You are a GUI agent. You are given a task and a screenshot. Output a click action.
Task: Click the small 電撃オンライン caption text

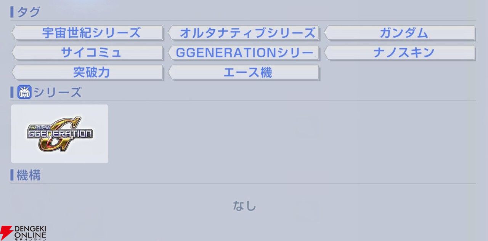coord(30,239)
